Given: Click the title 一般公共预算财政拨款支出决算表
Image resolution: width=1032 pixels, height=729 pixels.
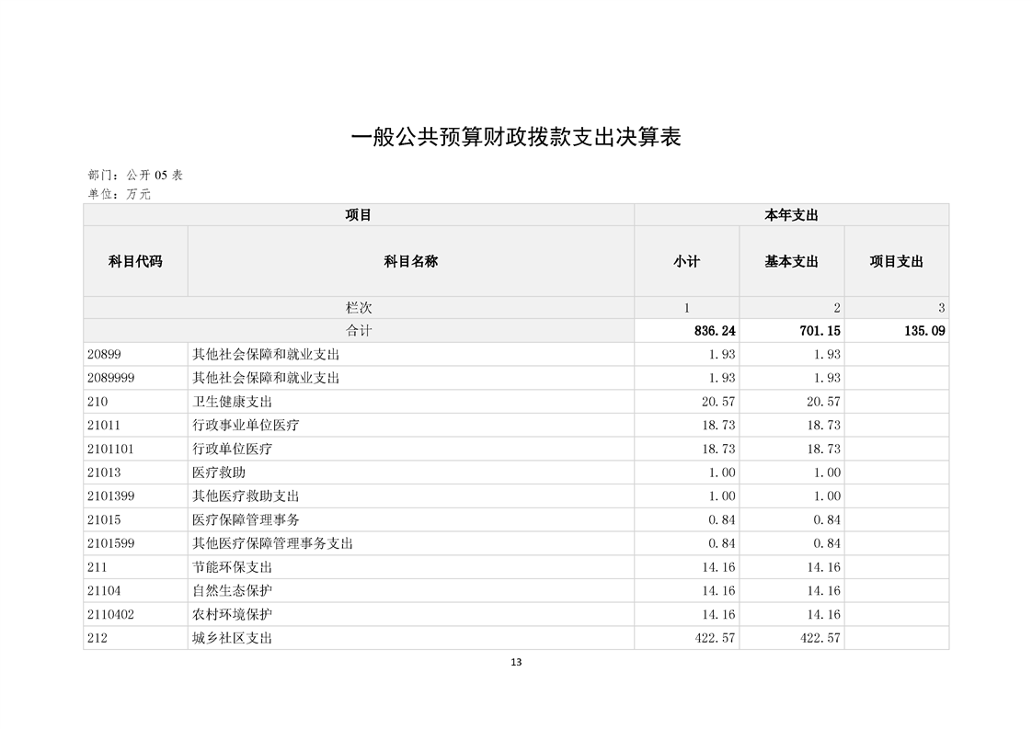Looking at the screenshot, I should pyautogui.click(x=515, y=138).
